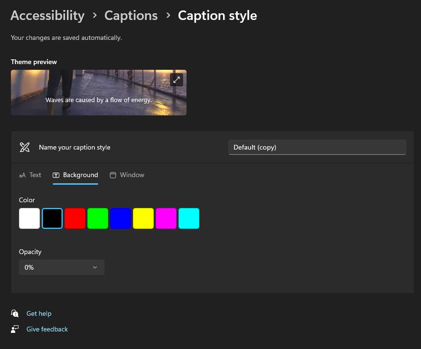Click the diagonal expand icon on theme preview
The image size is (421, 349).
(x=176, y=80)
